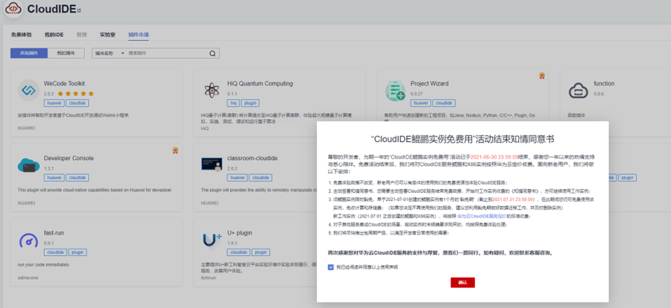Click the medal badge on Developer Console card

pyautogui.click(x=175, y=150)
